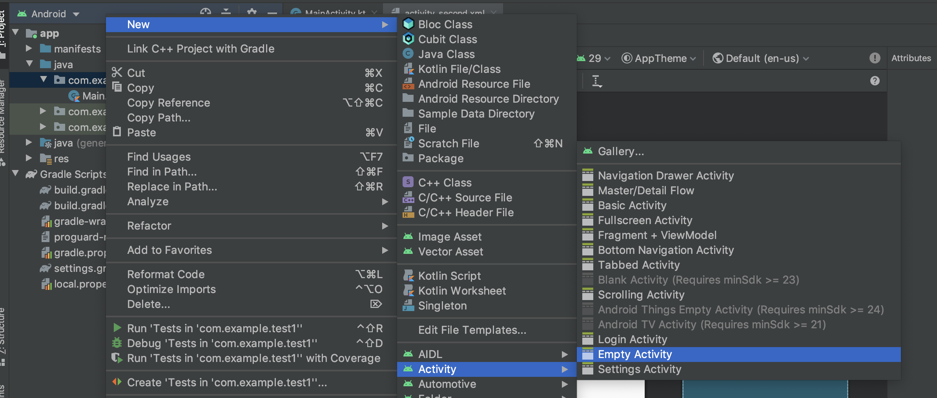Choose Settings Activity template

click(x=739, y=369)
